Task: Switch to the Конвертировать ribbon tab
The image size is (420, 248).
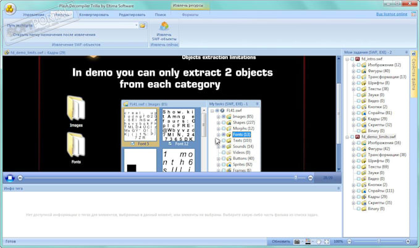Action: pyautogui.click(x=94, y=15)
